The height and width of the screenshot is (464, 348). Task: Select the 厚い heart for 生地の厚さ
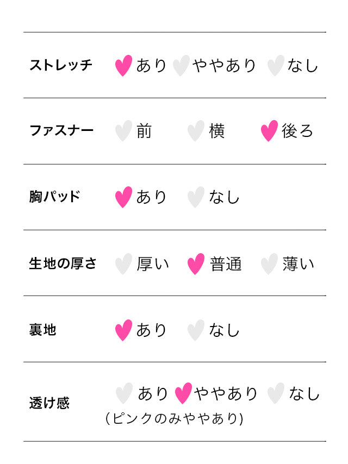click(123, 264)
